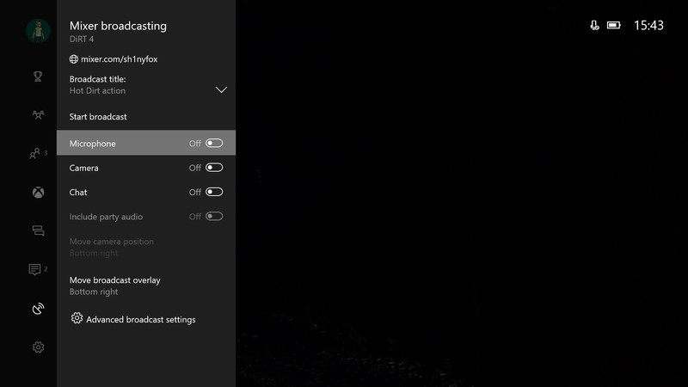Expand the Broadcast title chevron
The image size is (688, 387).
click(221, 90)
